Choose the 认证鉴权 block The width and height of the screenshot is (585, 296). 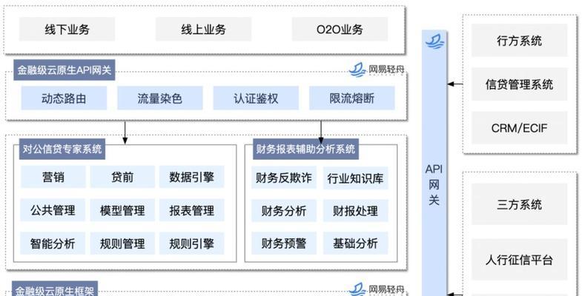coord(256,98)
